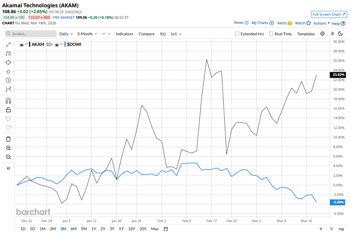Expand the 3-Month period dropdown
The width and height of the screenshot is (351, 233).
click(x=87, y=34)
